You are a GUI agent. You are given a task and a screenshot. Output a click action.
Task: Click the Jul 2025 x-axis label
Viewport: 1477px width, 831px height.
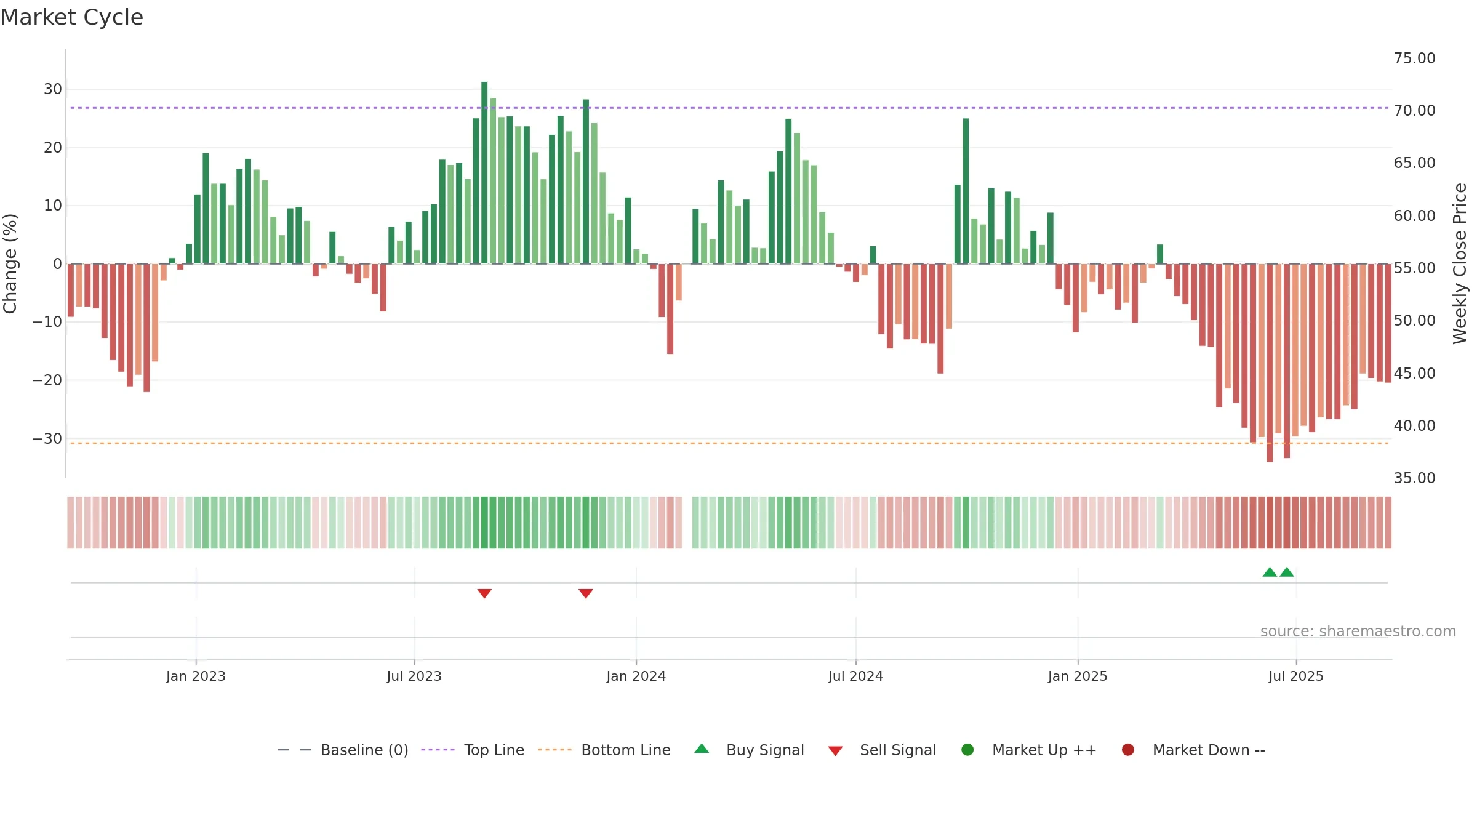(x=1296, y=676)
